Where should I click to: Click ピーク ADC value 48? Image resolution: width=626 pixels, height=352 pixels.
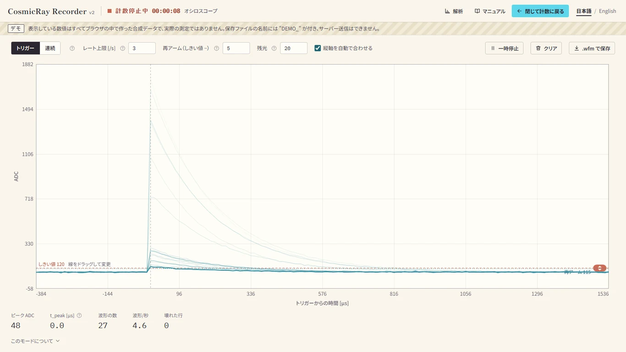(x=16, y=325)
